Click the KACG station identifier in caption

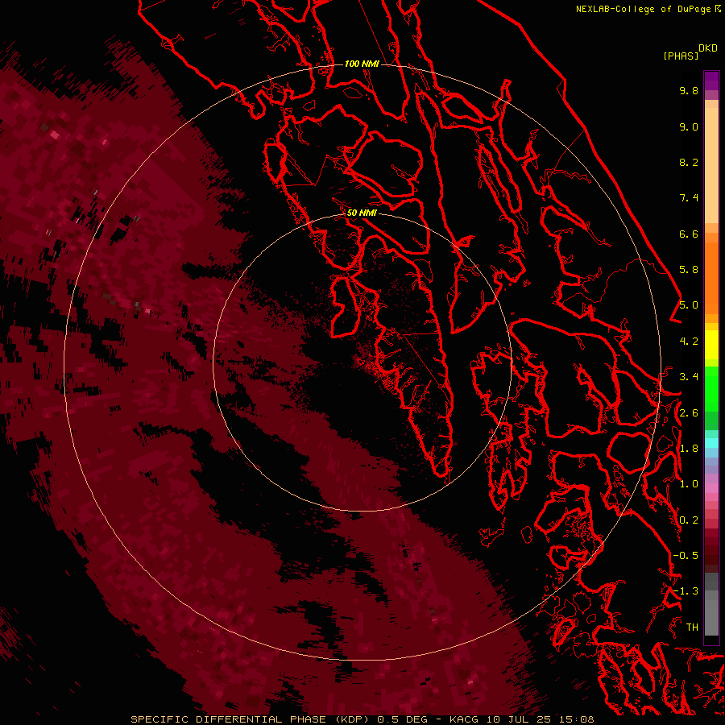(465, 719)
